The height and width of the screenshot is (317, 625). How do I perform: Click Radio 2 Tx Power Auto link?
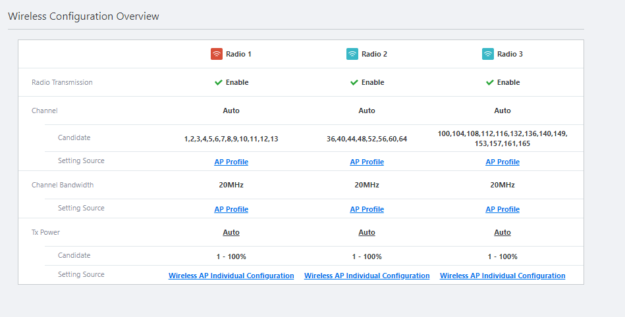(x=367, y=232)
